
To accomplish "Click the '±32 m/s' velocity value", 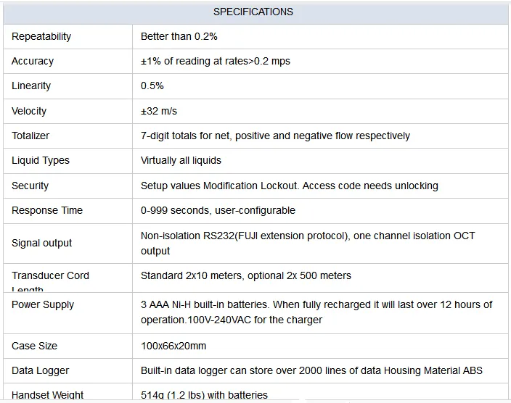I will pos(159,111).
